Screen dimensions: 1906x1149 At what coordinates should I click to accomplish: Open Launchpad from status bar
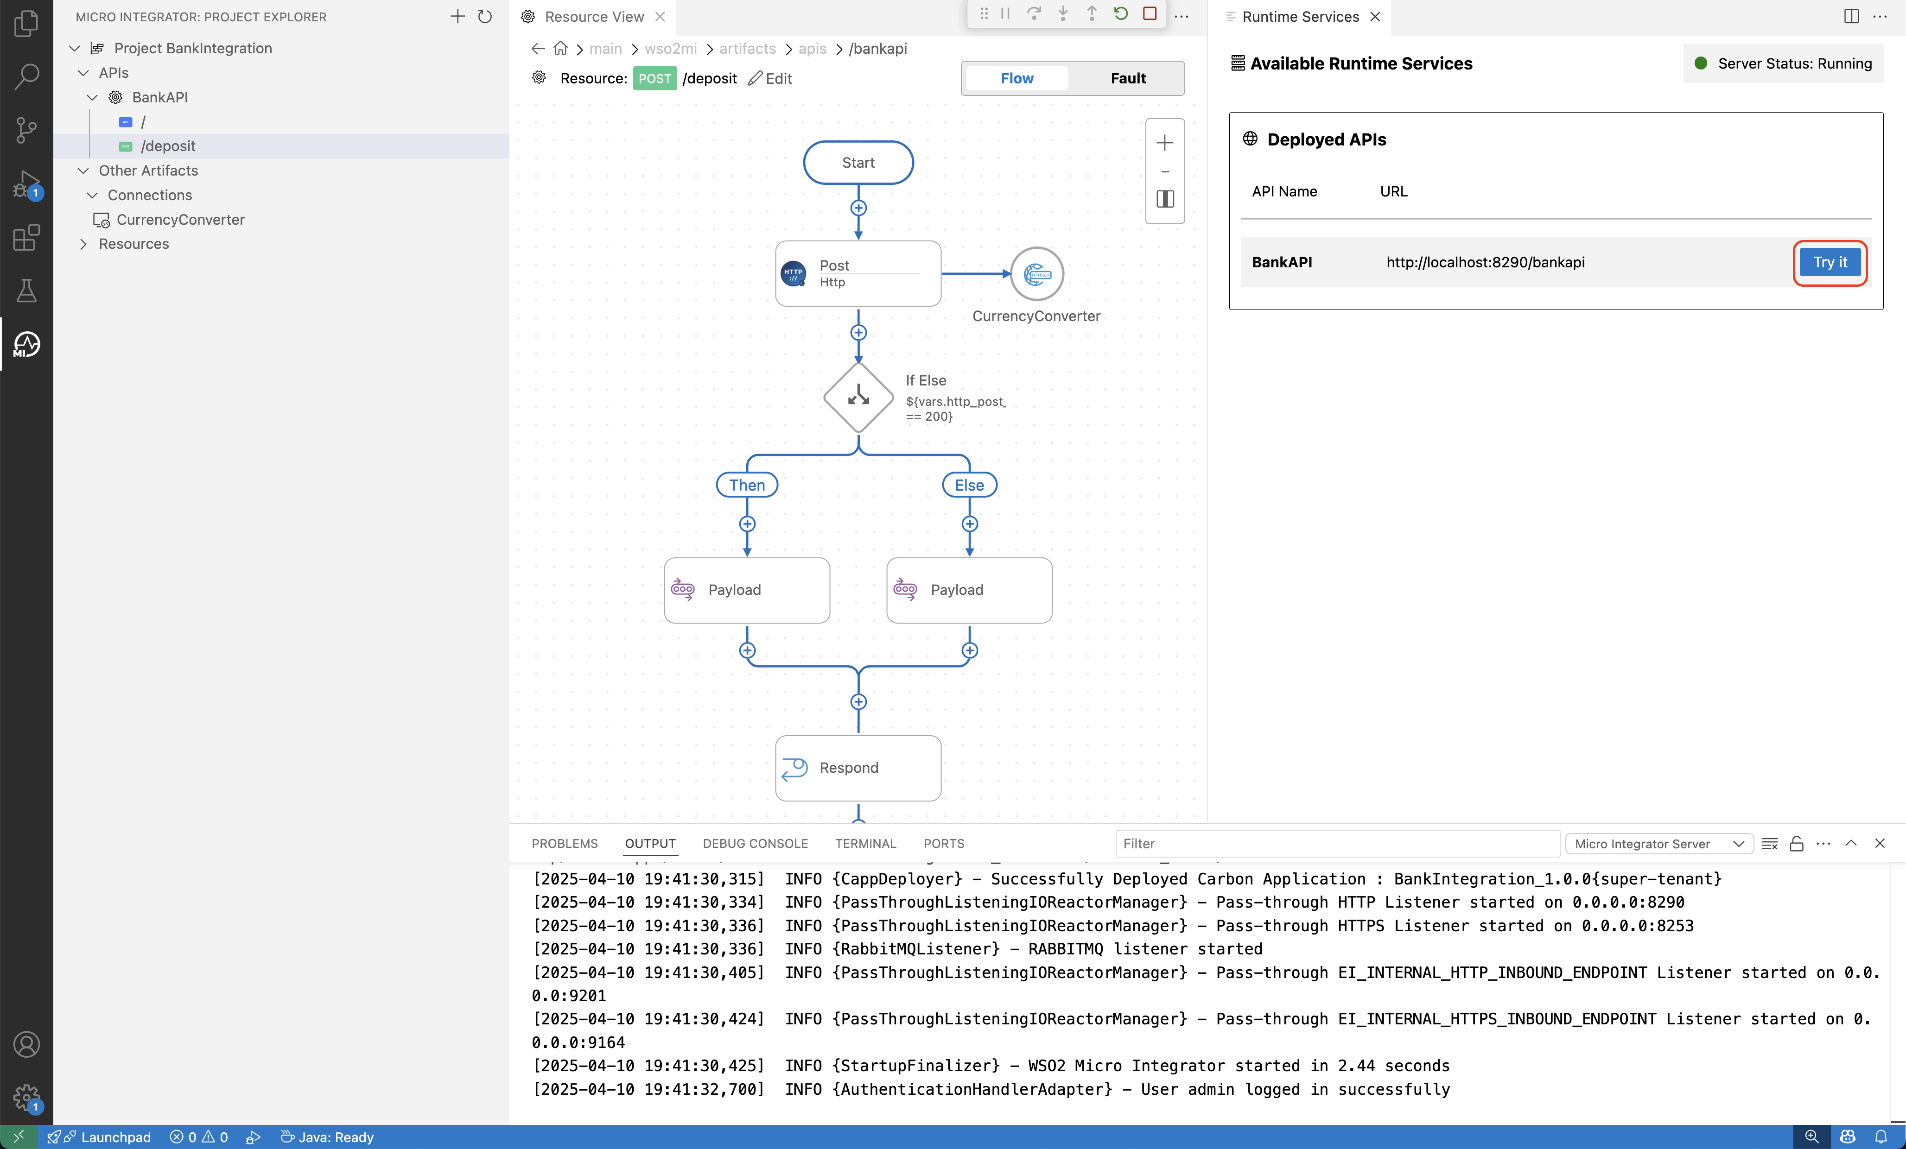[x=99, y=1136]
